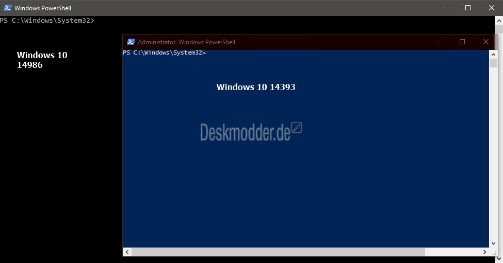
Task: Close the outer Windows PowerShell window
Action: tap(492, 8)
